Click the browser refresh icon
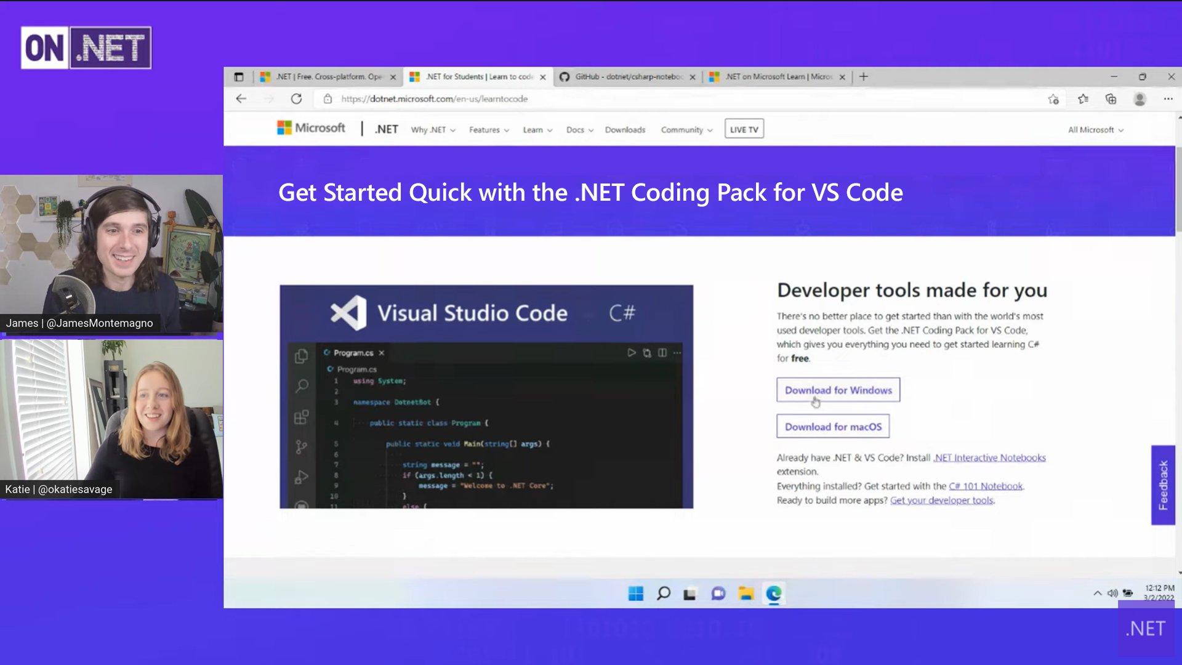 pos(296,99)
